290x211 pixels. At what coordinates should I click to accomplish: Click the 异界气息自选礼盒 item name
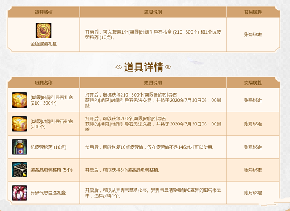pos(48,193)
